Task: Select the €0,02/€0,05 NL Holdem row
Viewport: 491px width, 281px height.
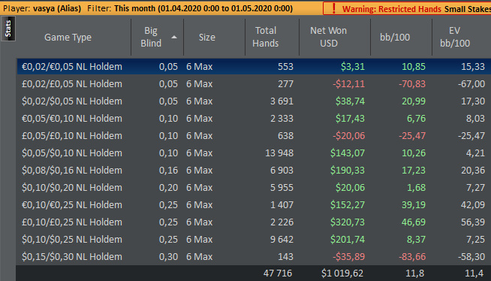Action: (254, 66)
